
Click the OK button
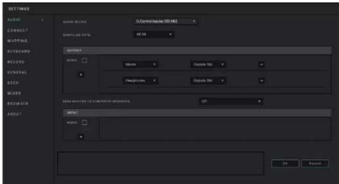[x=285, y=164]
